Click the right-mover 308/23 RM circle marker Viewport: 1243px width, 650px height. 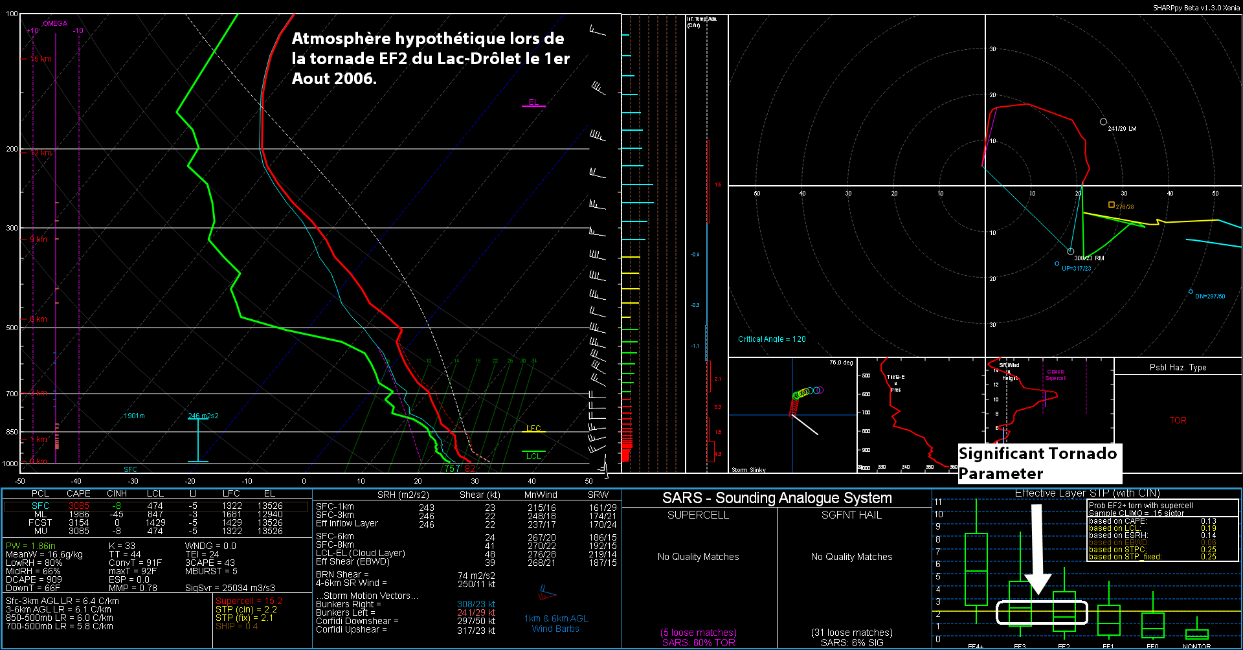click(x=1071, y=251)
